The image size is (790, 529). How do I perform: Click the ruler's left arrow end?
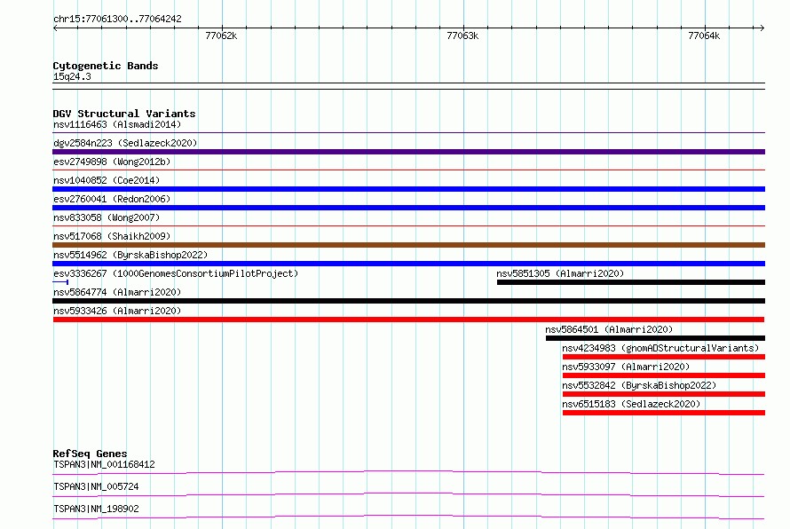[55, 28]
